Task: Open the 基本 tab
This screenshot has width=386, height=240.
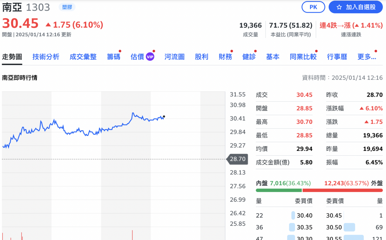Action: click(272, 57)
